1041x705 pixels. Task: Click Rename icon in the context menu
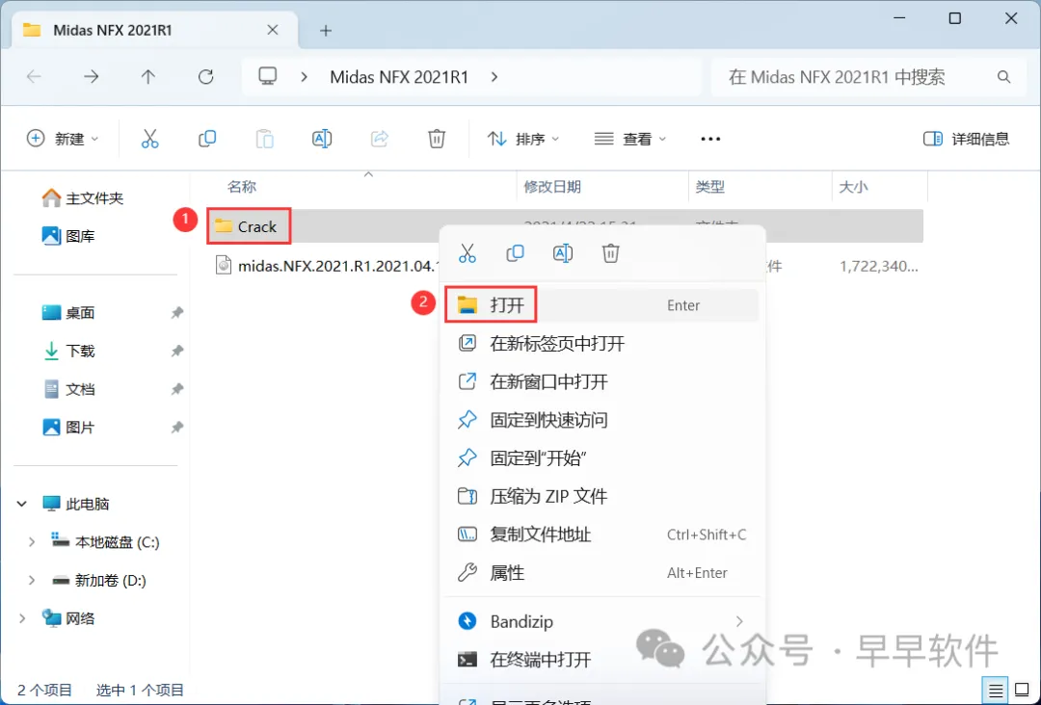563,252
